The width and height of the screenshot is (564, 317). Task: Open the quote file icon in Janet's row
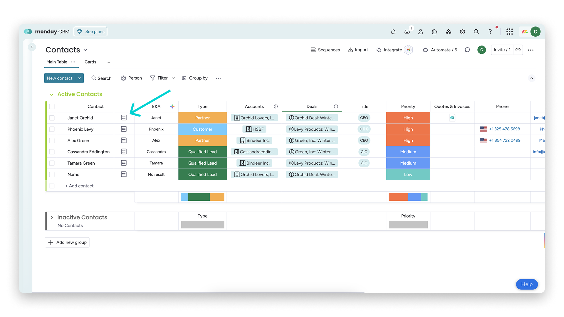pyautogui.click(x=452, y=118)
